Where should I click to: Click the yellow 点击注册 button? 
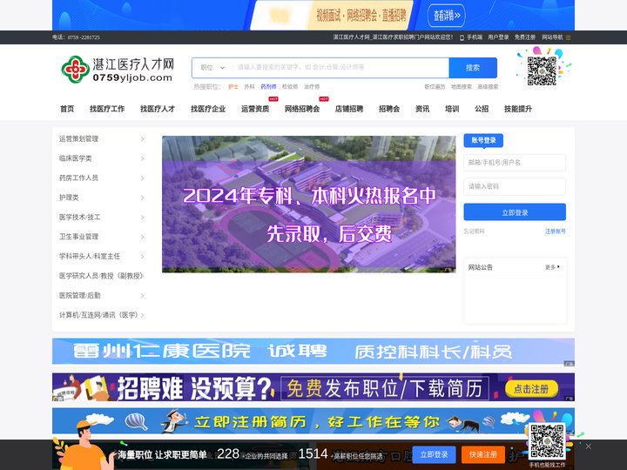tap(531, 389)
